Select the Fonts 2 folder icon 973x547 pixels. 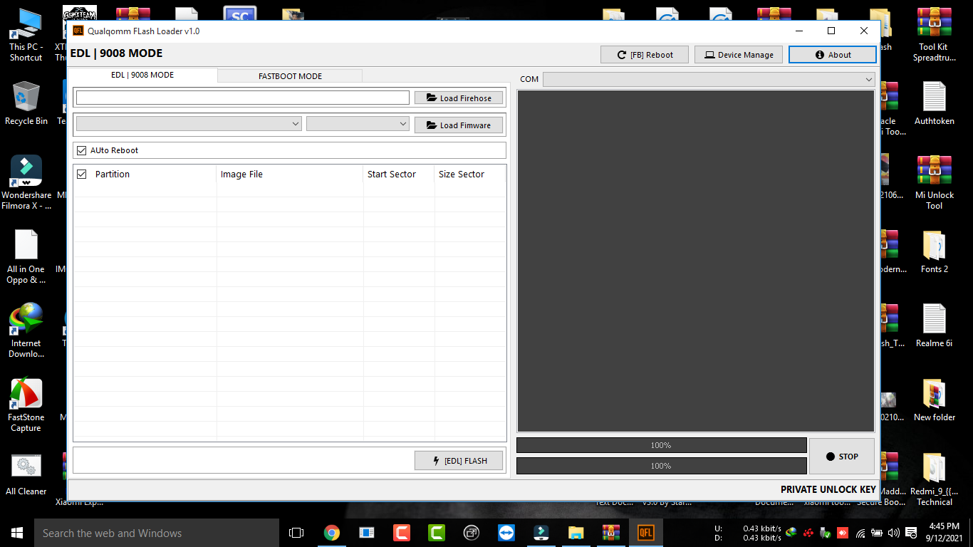click(934, 251)
